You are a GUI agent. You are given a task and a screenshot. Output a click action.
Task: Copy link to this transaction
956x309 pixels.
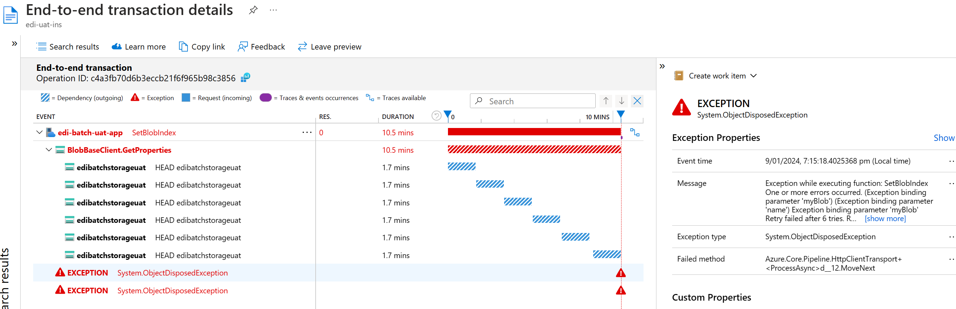point(202,47)
